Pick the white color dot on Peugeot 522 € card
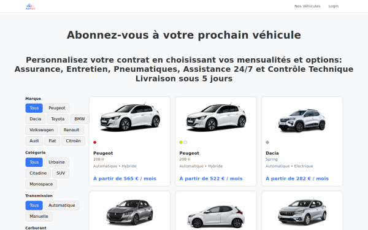The width and height of the screenshot is (368, 230). [x=185, y=142]
